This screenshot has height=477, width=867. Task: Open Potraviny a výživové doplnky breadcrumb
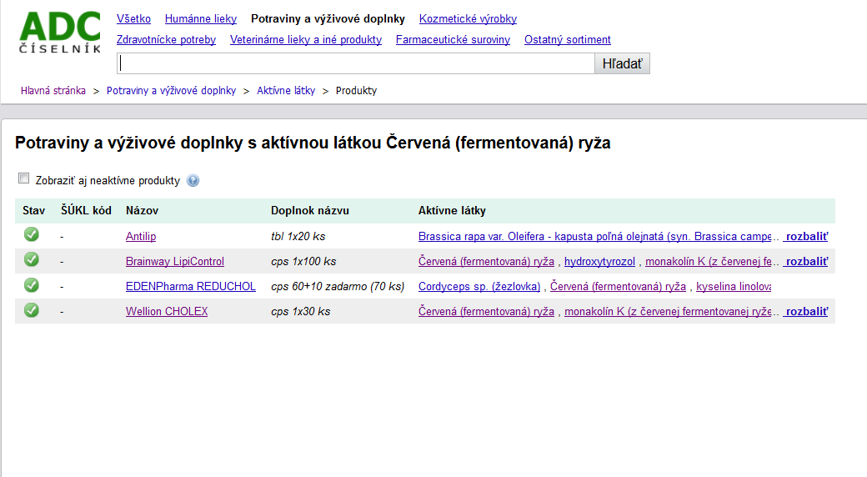pyautogui.click(x=172, y=91)
